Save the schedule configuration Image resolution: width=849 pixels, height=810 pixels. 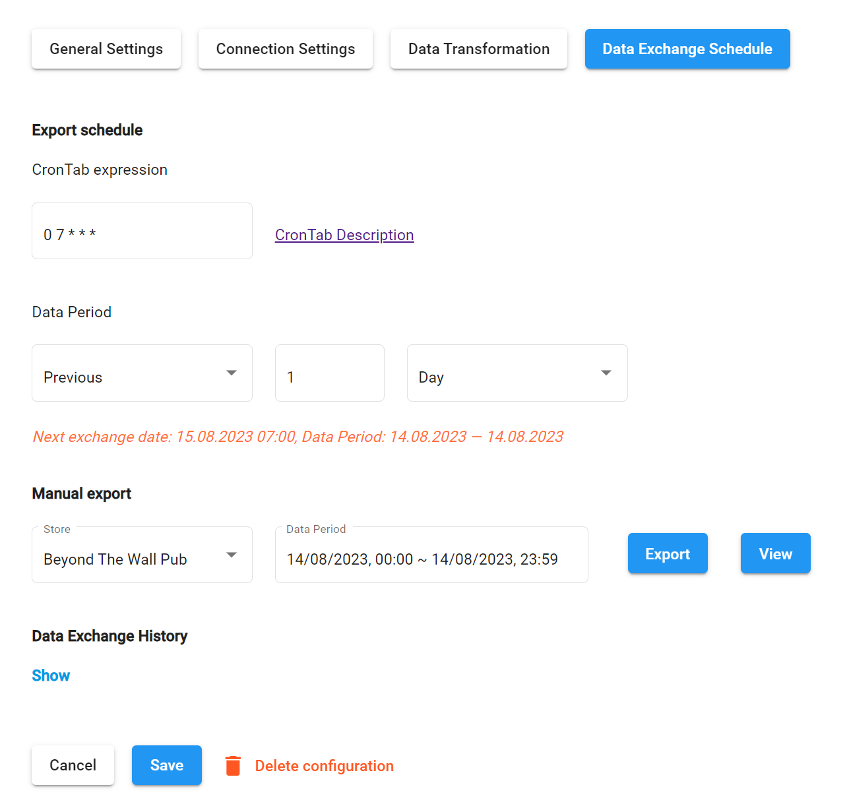pyautogui.click(x=166, y=765)
